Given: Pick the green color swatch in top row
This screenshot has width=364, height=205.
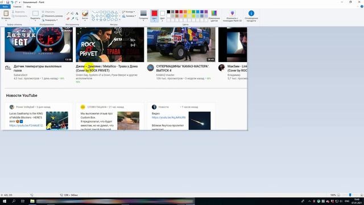Looking at the screenshot, I should [193, 11].
